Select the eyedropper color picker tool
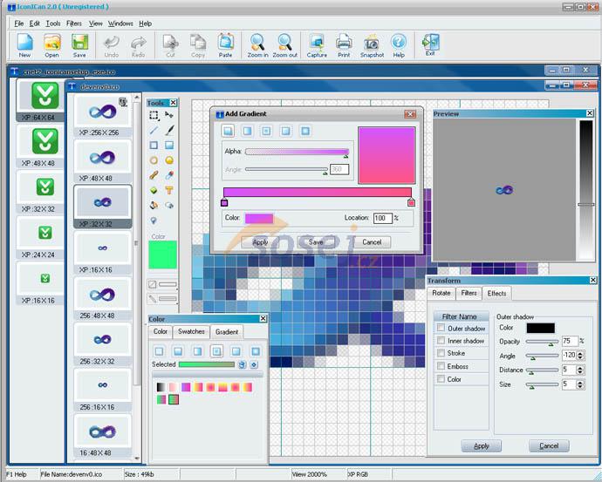Image resolution: width=602 pixels, height=482 pixels. (x=169, y=175)
